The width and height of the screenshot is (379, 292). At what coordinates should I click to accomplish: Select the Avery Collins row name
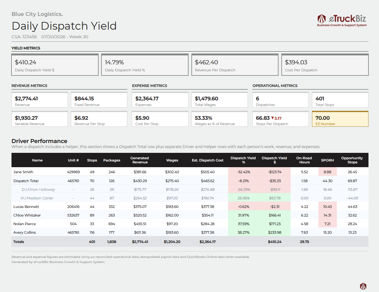[25, 233]
